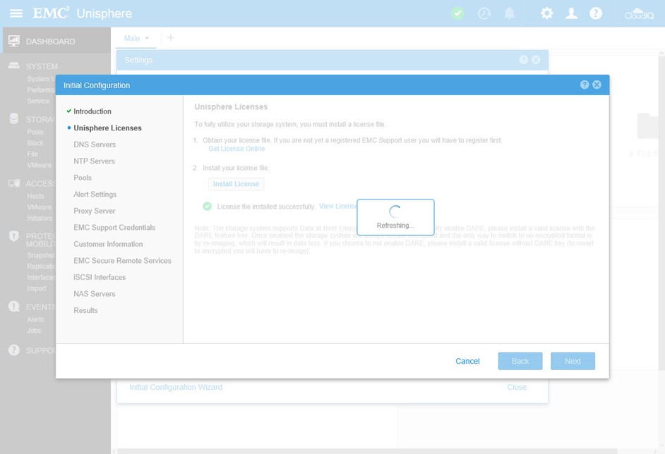Select the Unisphere Licenses step
The width and height of the screenshot is (665, 454).
click(108, 128)
